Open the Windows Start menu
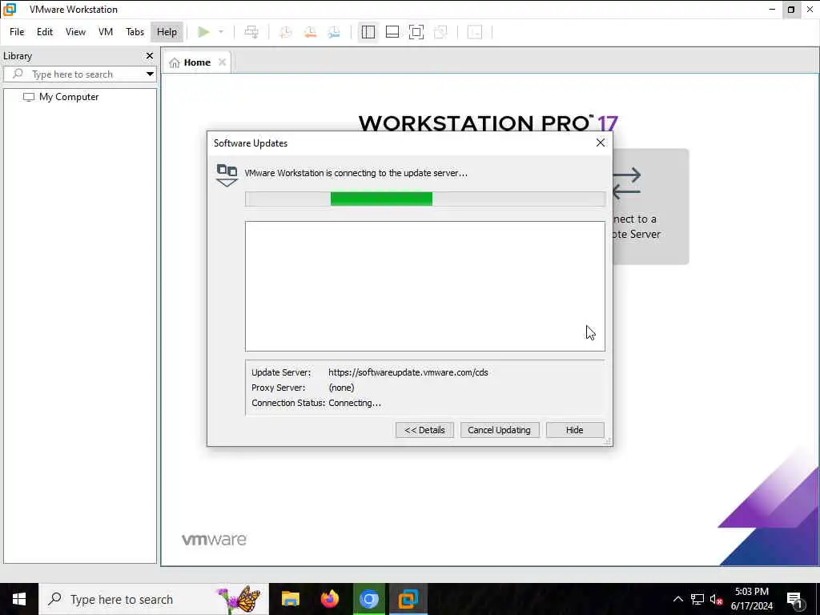Screen dimensions: 820x615 pos(19,599)
